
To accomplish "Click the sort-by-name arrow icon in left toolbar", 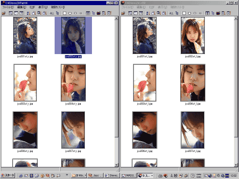I will (28, 13).
